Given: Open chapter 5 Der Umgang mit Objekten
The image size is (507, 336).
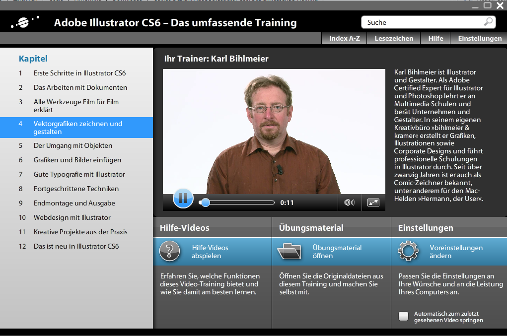Looking at the screenshot, I should click(76, 146).
